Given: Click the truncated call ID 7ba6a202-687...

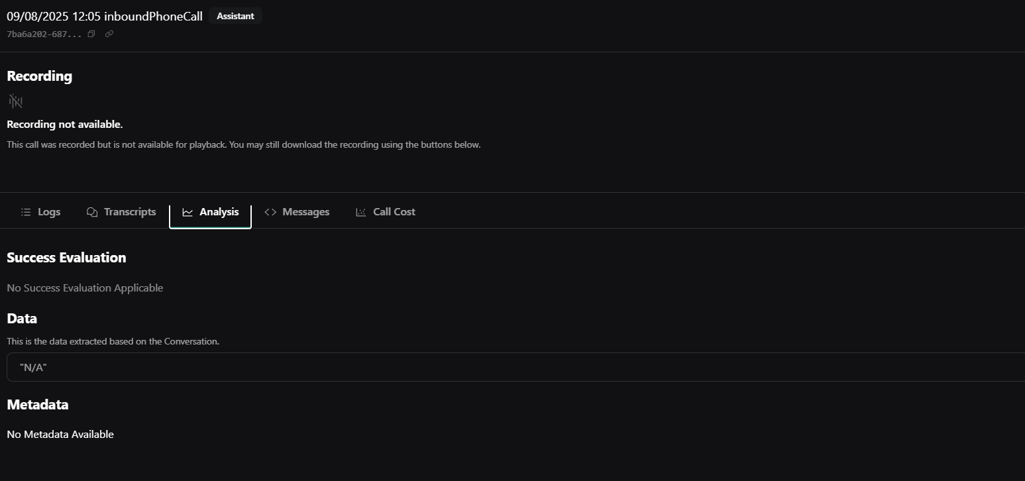Looking at the screenshot, I should (x=44, y=34).
